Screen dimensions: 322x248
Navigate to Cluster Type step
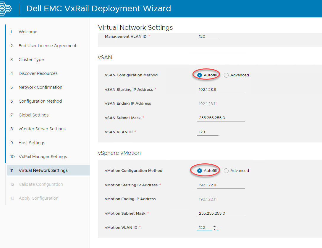point(31,60)
